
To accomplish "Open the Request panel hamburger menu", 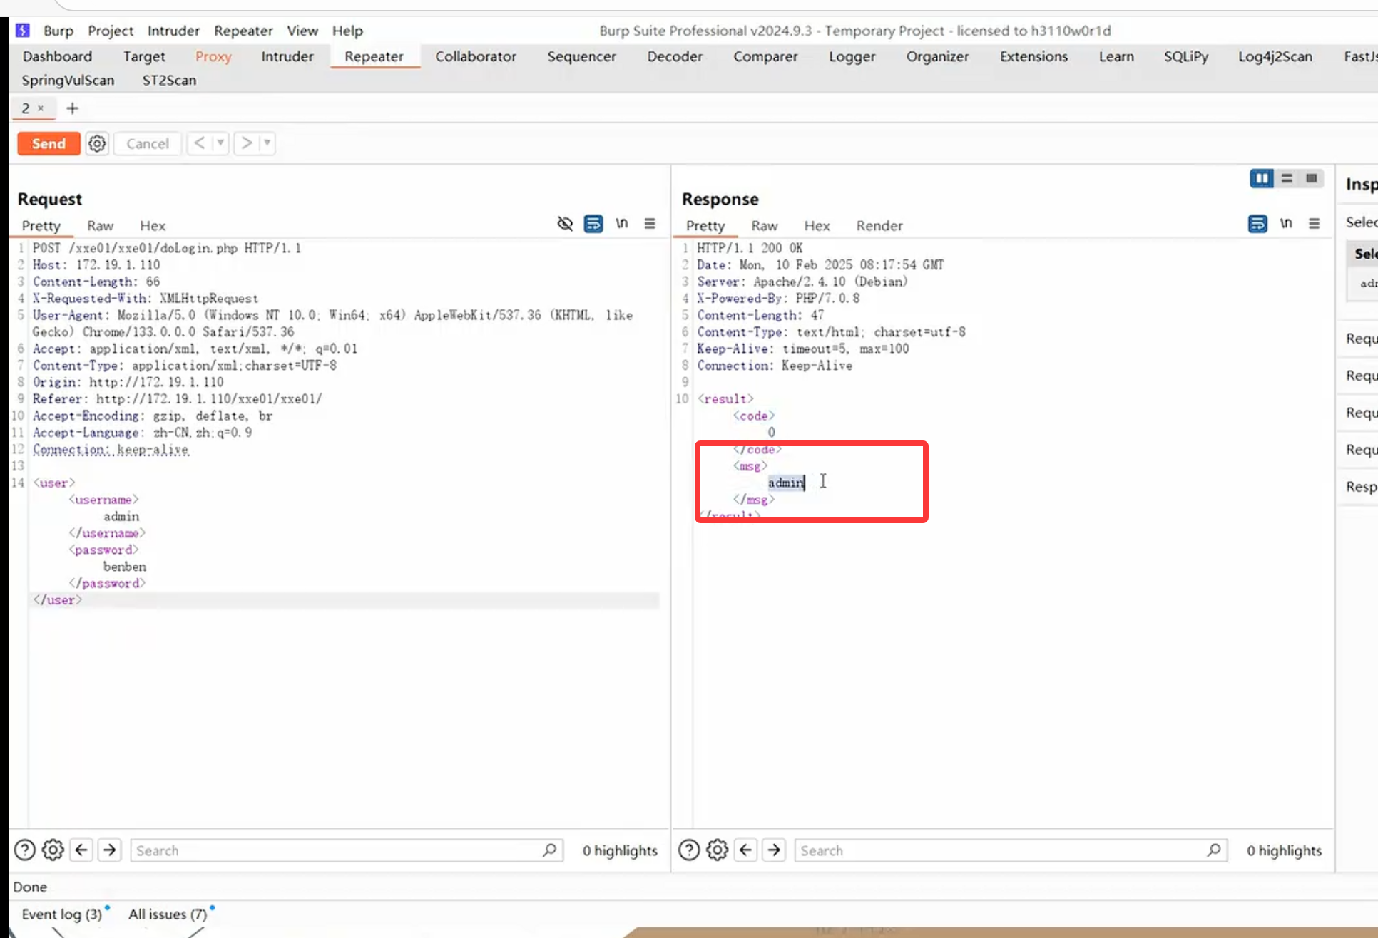I will (x=650, y=224).
